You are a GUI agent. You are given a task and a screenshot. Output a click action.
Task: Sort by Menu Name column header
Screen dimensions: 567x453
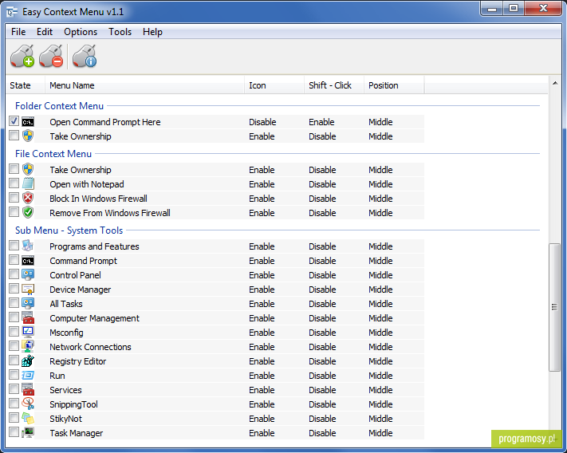tap(144, 85)
